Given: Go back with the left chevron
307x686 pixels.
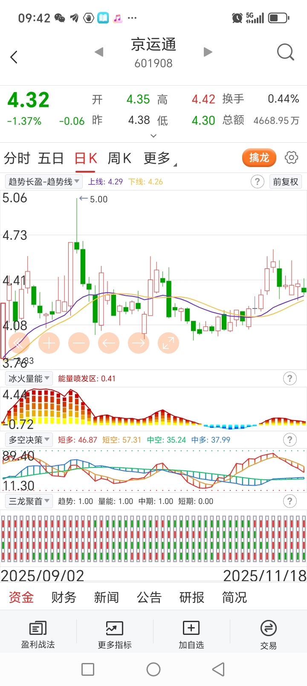Looking at the screenshot, I should click(x=14, y=57).
